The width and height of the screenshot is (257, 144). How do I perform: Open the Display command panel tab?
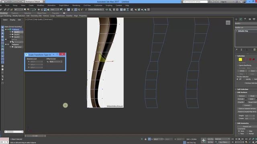pos(254,19)
